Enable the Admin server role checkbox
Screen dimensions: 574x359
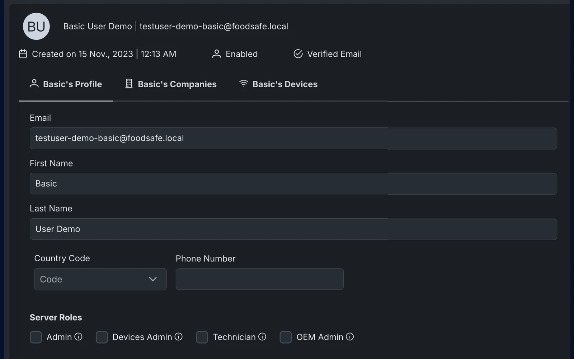(36, 337)
